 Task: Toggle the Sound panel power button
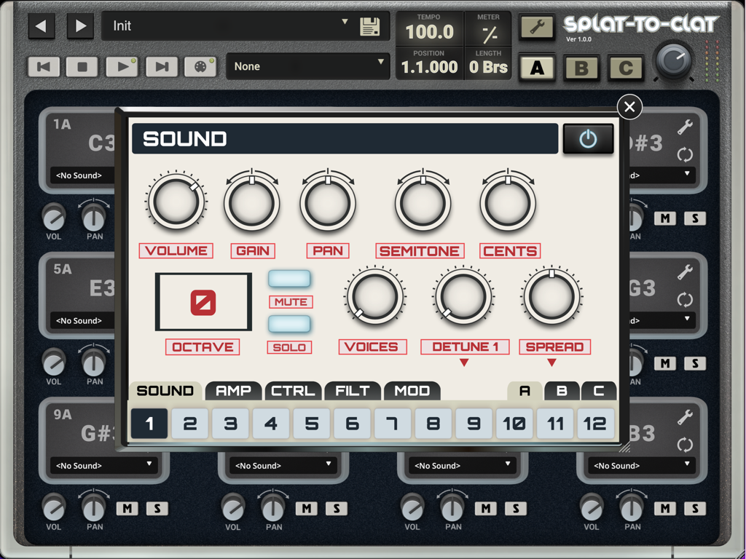point(588,138)
